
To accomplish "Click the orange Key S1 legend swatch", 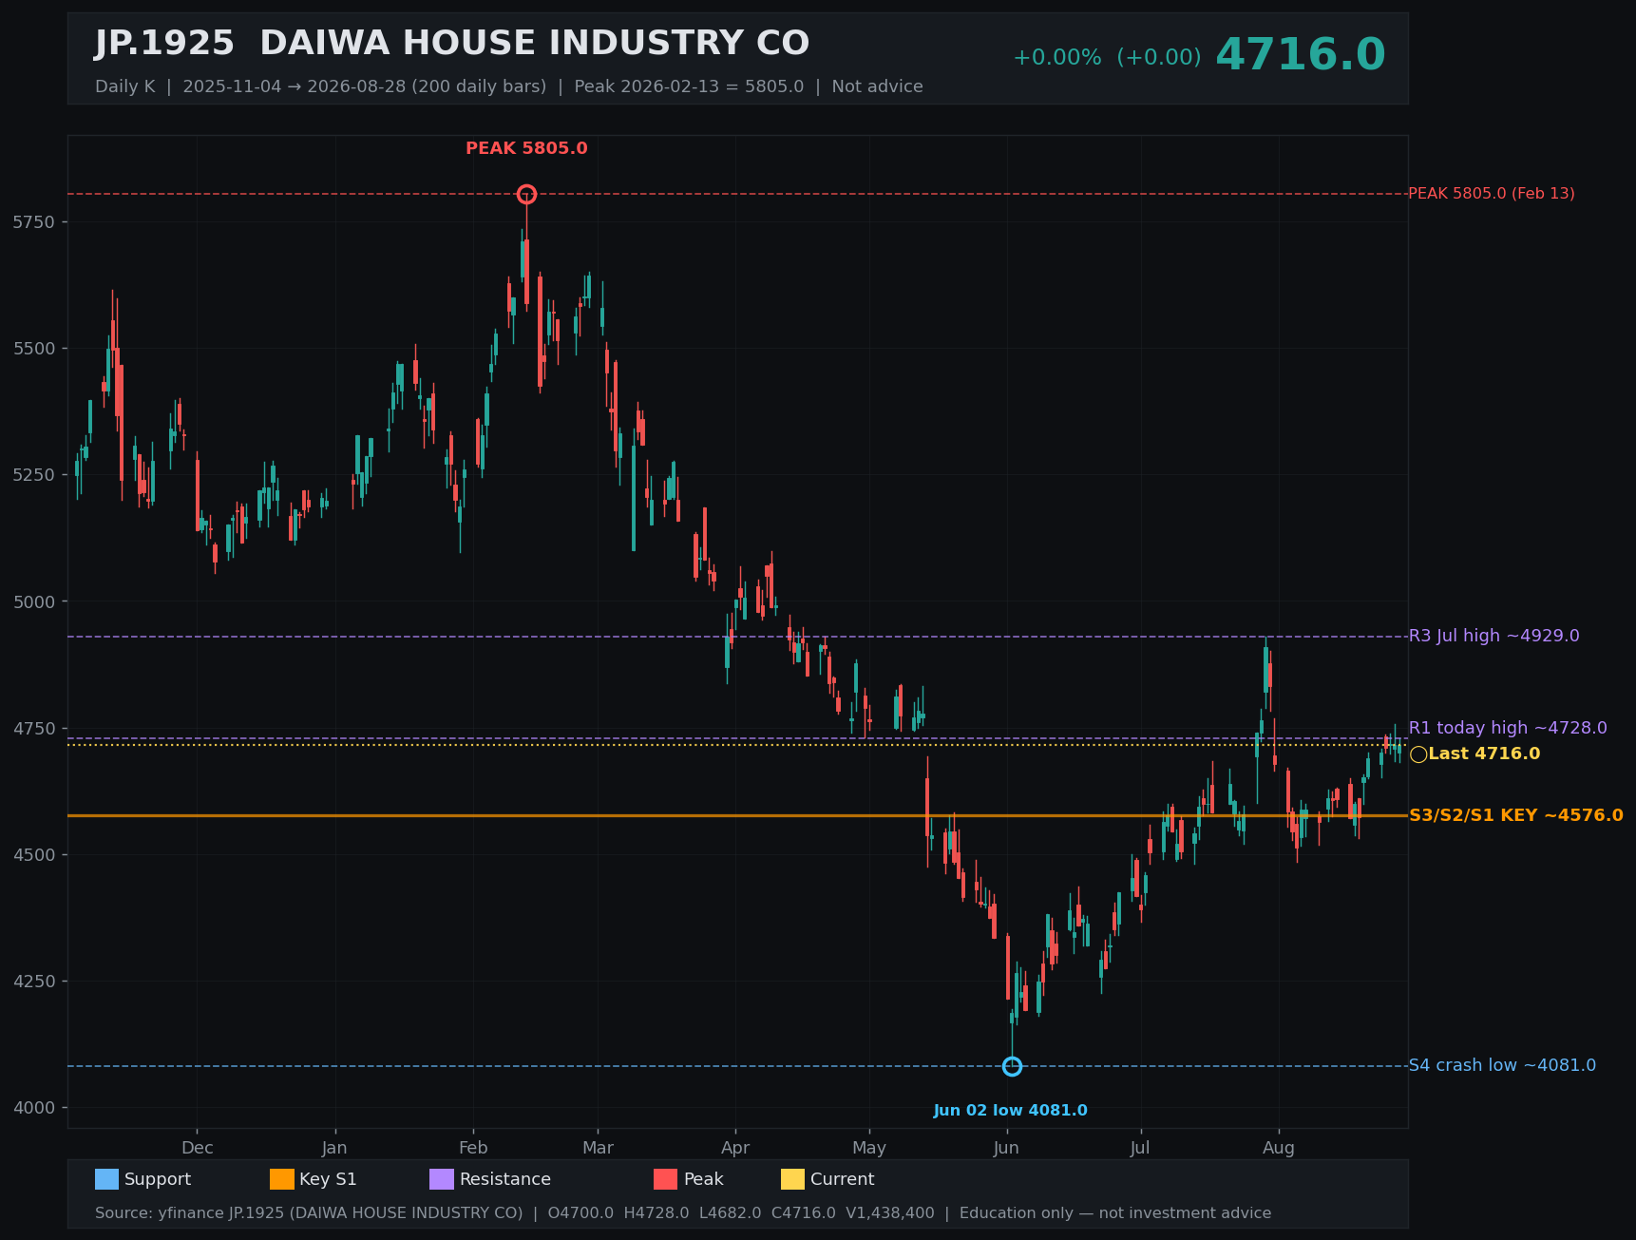I will click(282, 1179).
